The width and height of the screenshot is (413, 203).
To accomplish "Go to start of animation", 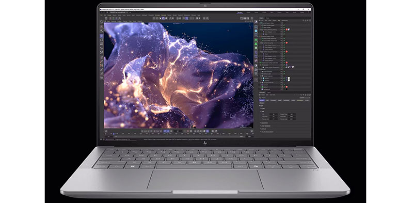I will point(142,131).
